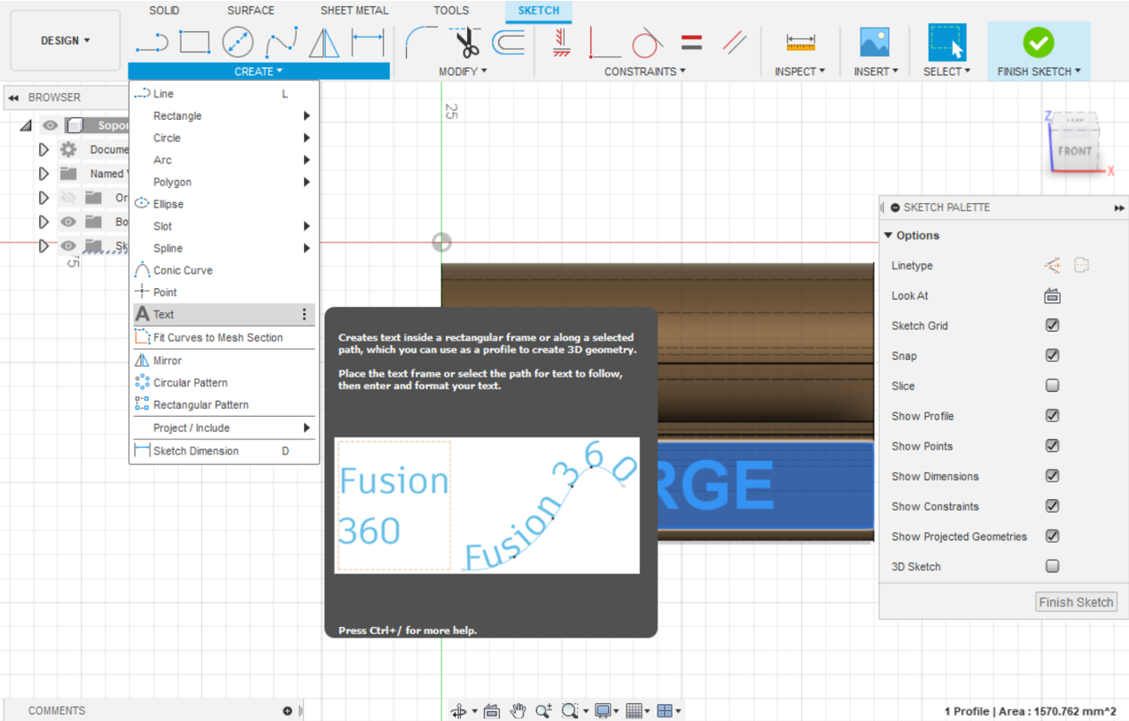Select the Offset tool icon
1129x721 pixels.
pos(509,42)
